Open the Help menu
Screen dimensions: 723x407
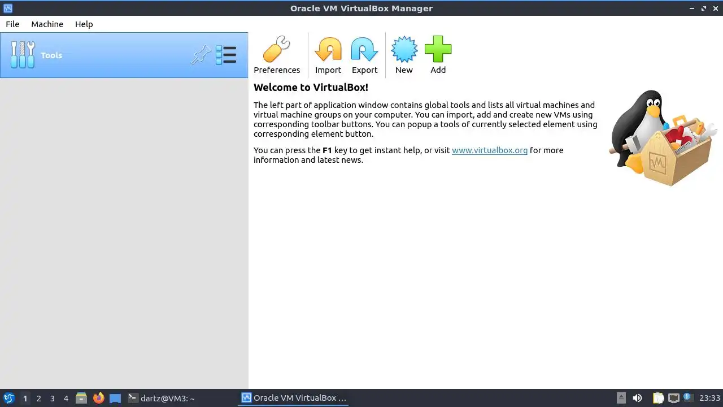(84, 24)
